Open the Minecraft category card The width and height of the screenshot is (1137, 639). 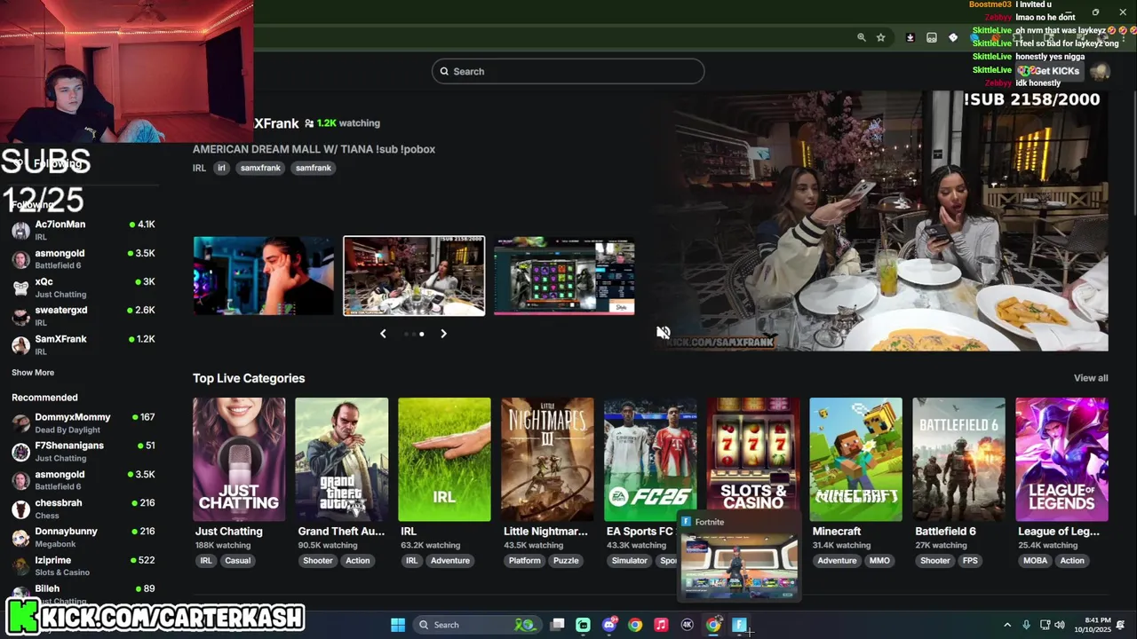click(x=856, y=460)
